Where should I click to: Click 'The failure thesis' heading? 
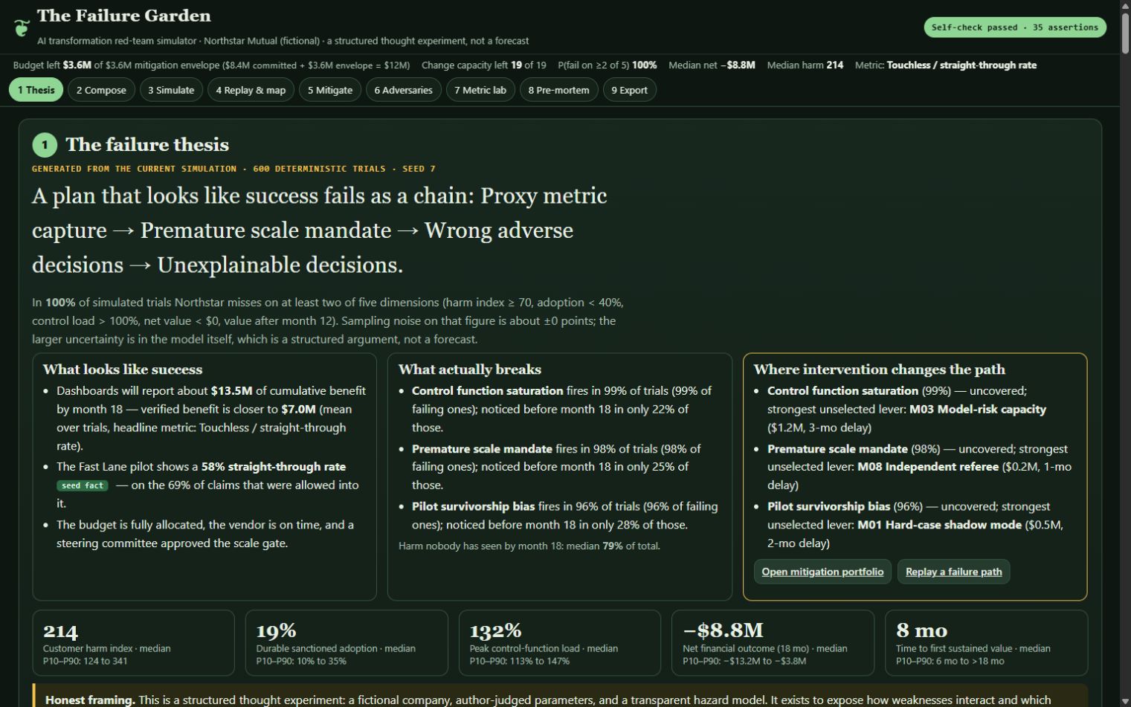(x=147, y=145)
